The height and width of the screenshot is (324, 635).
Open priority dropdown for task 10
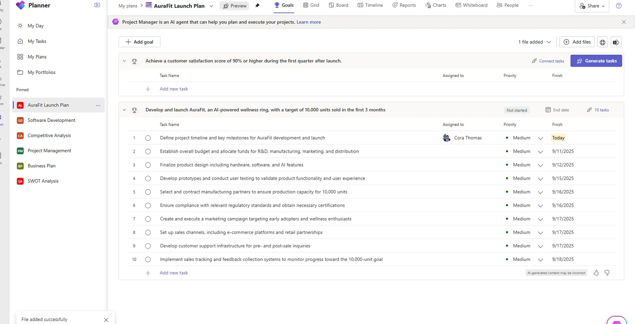click(540, 260)
